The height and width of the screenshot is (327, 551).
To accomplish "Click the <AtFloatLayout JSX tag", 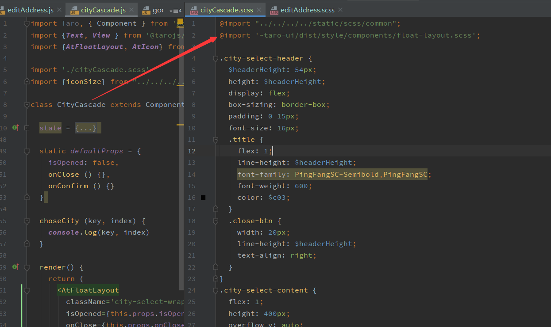I will (88, 290).
